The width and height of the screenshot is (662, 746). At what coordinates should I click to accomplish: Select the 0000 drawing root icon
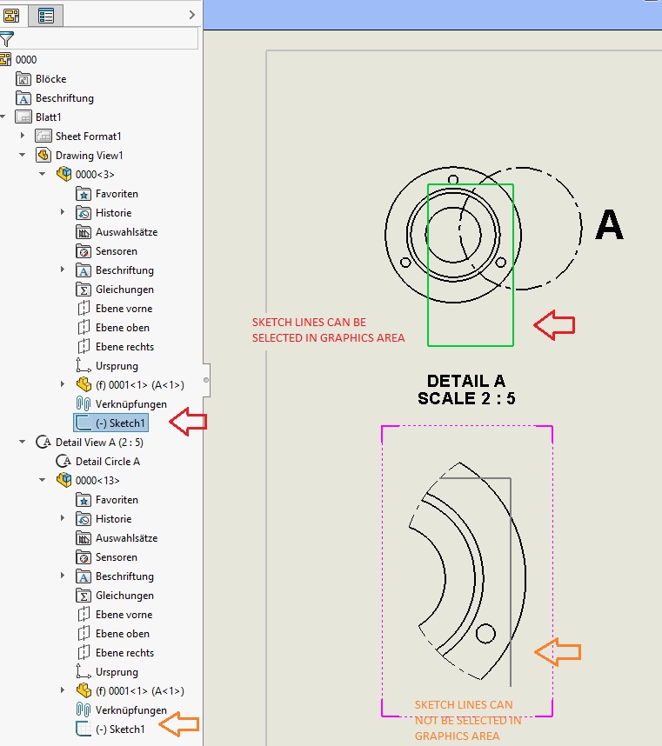pyautogui.click(x=5, y=59)
